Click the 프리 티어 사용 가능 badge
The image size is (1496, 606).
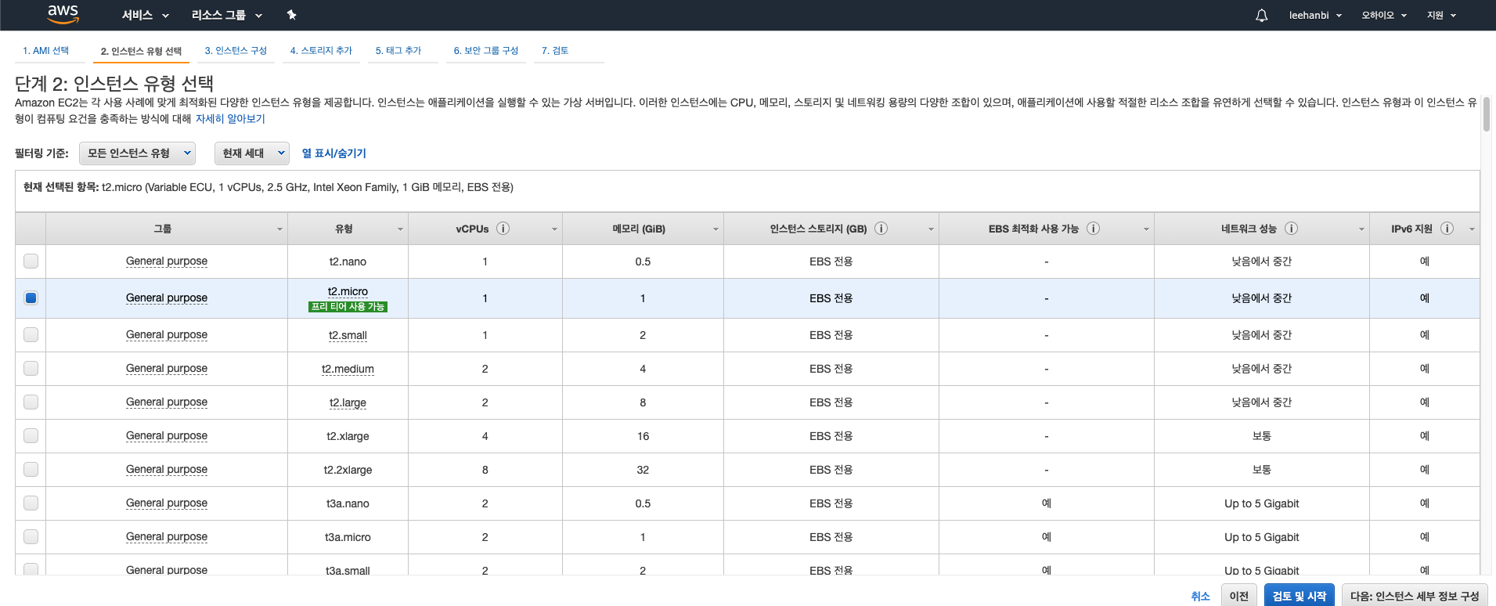pyautogui.click(x=348, y=307)
